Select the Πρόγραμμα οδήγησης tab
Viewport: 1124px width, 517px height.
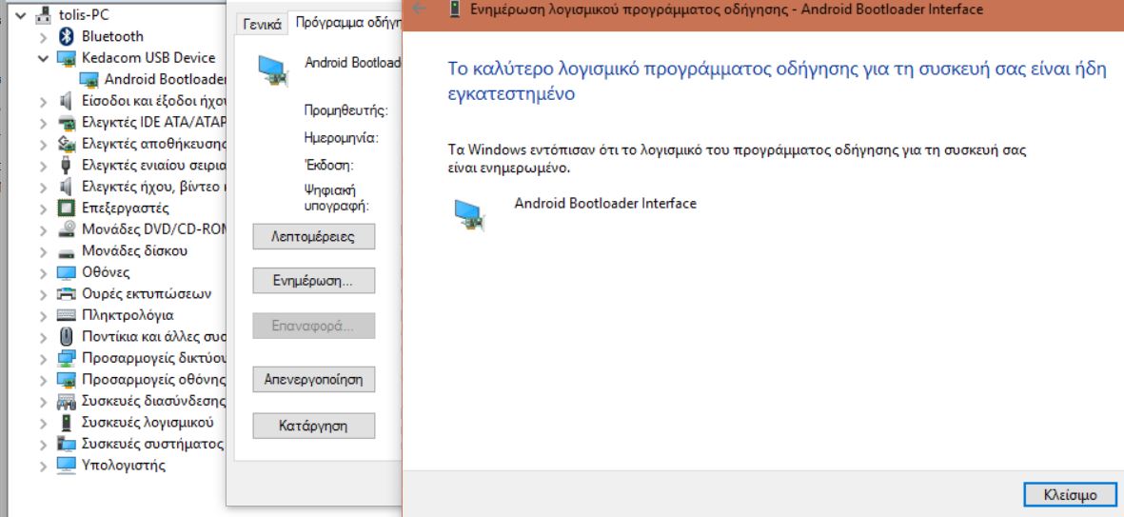[346, 22]
